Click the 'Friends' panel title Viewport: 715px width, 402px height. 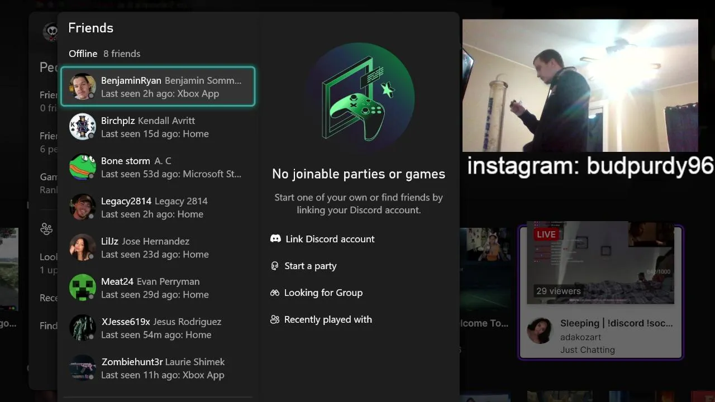tap(90, 28)
